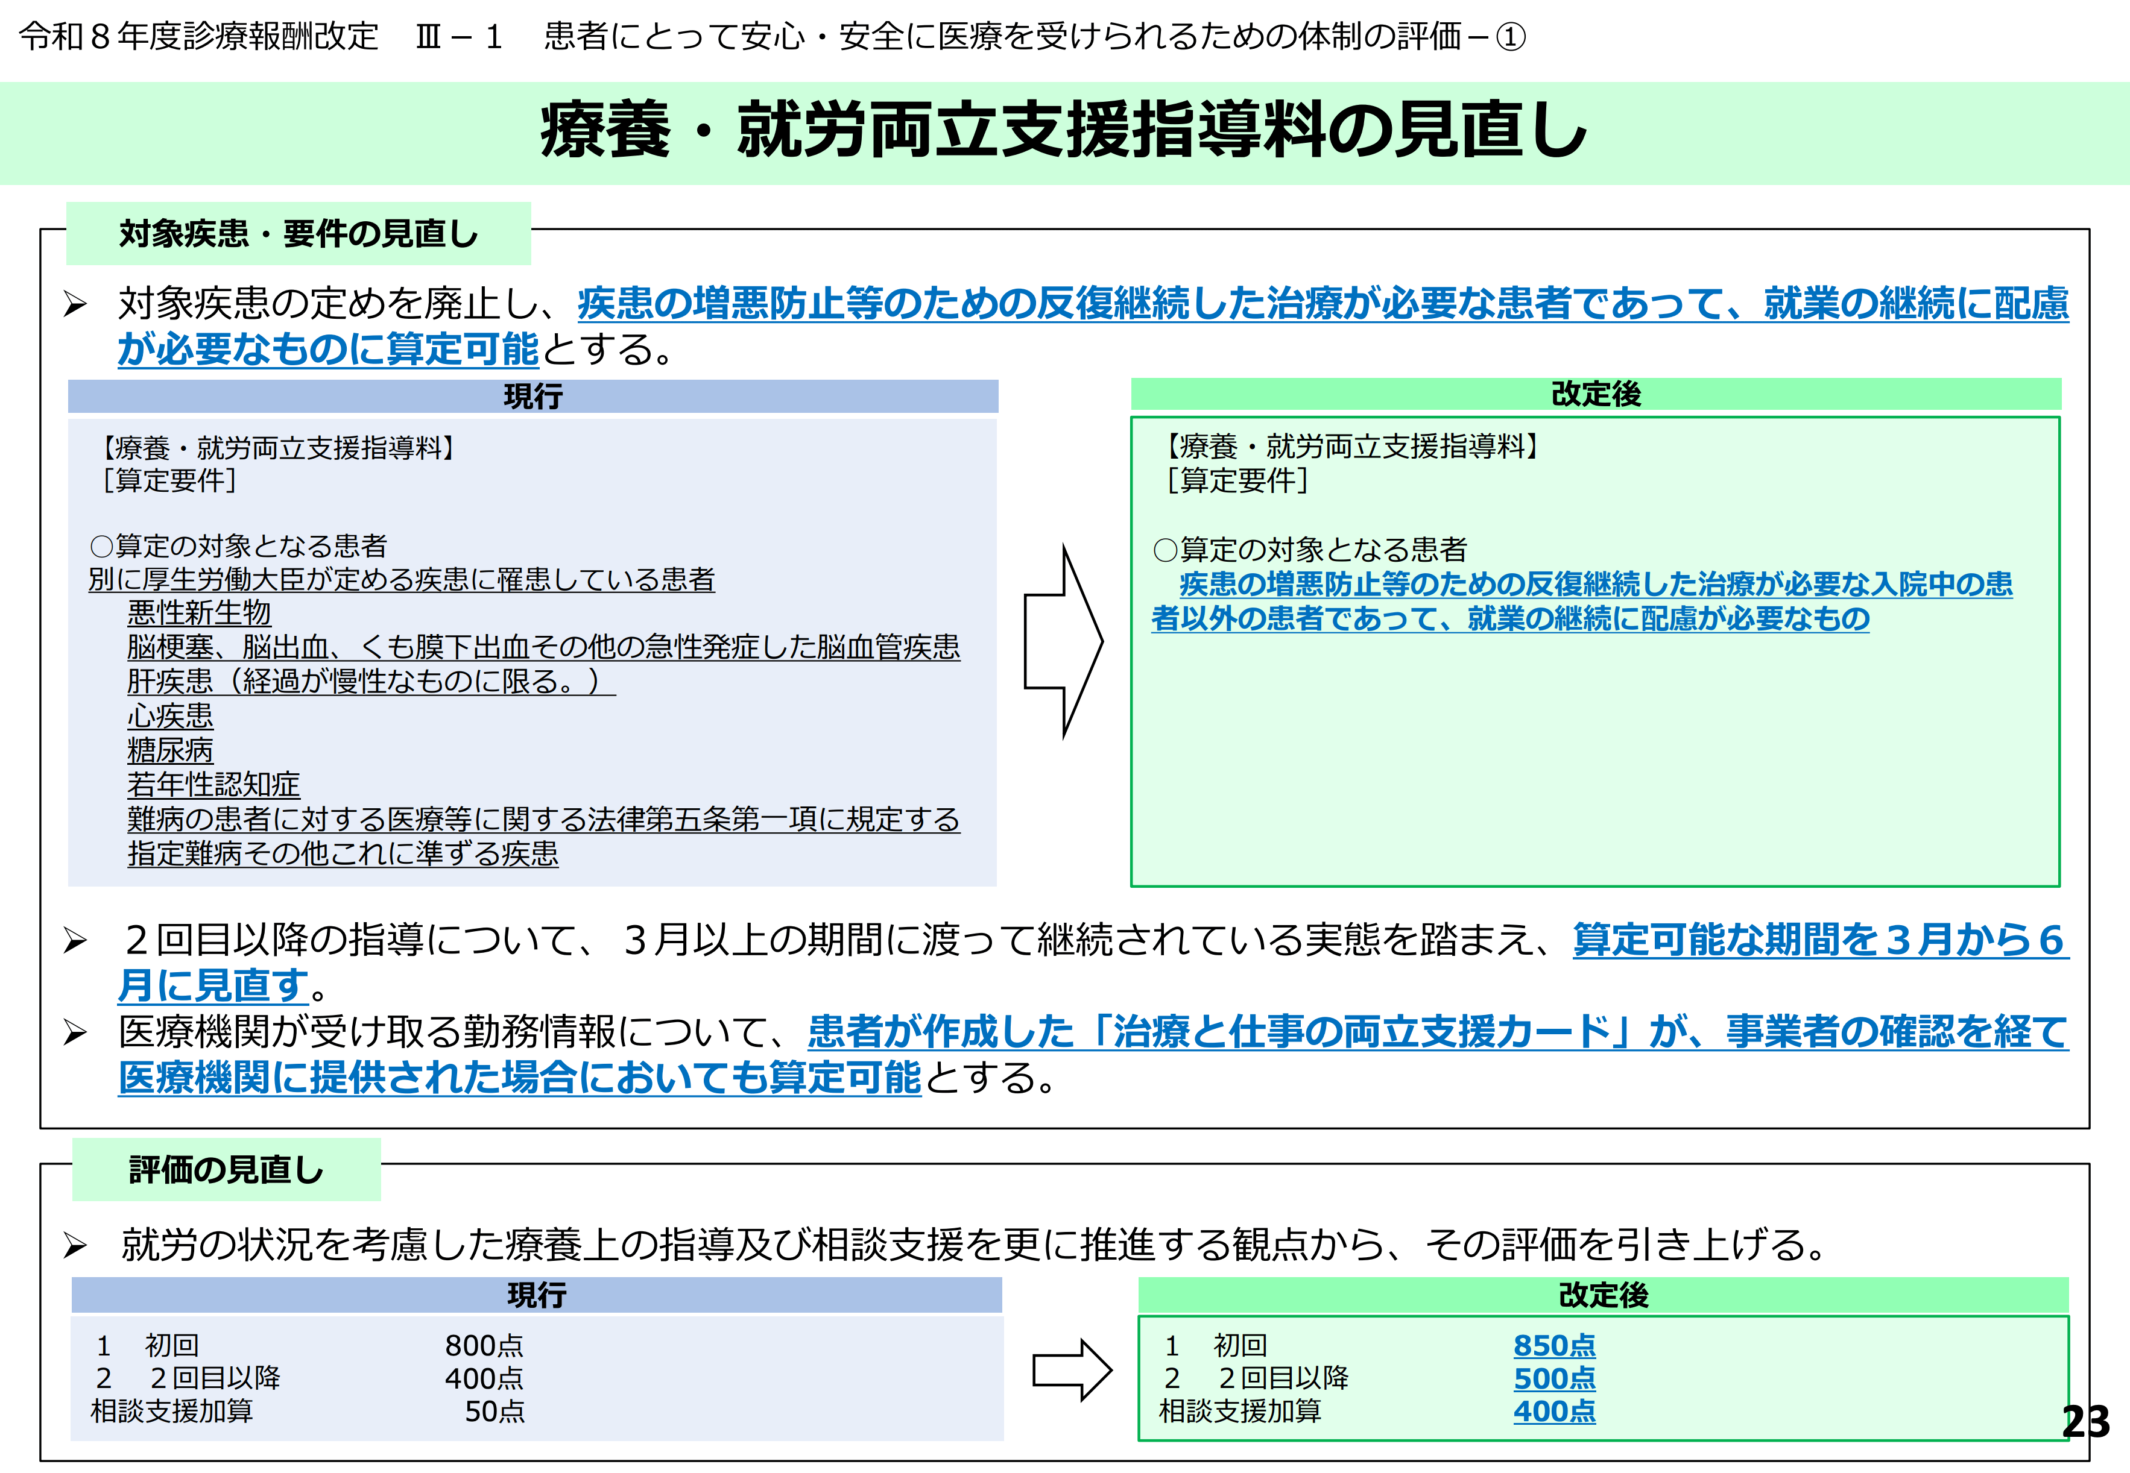Viewport: 2130px width, 1473px height.
Task: Click the underlined 悪性新生物 item
Action: [198, 613]
